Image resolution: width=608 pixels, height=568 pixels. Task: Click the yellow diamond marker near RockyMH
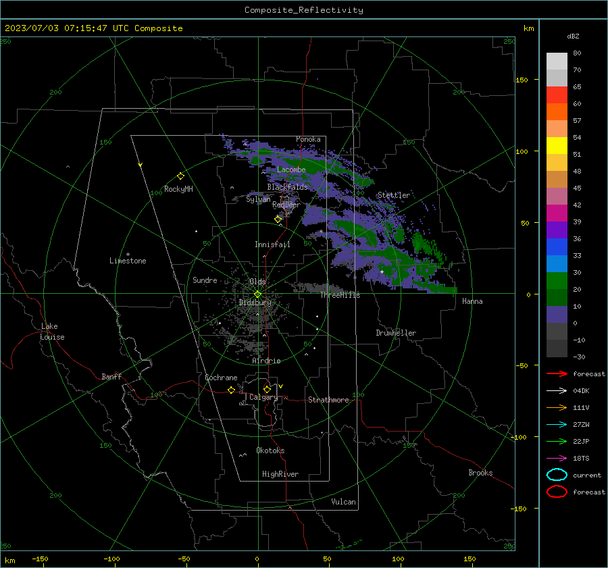pyautogui.click(x=180, y=176)
